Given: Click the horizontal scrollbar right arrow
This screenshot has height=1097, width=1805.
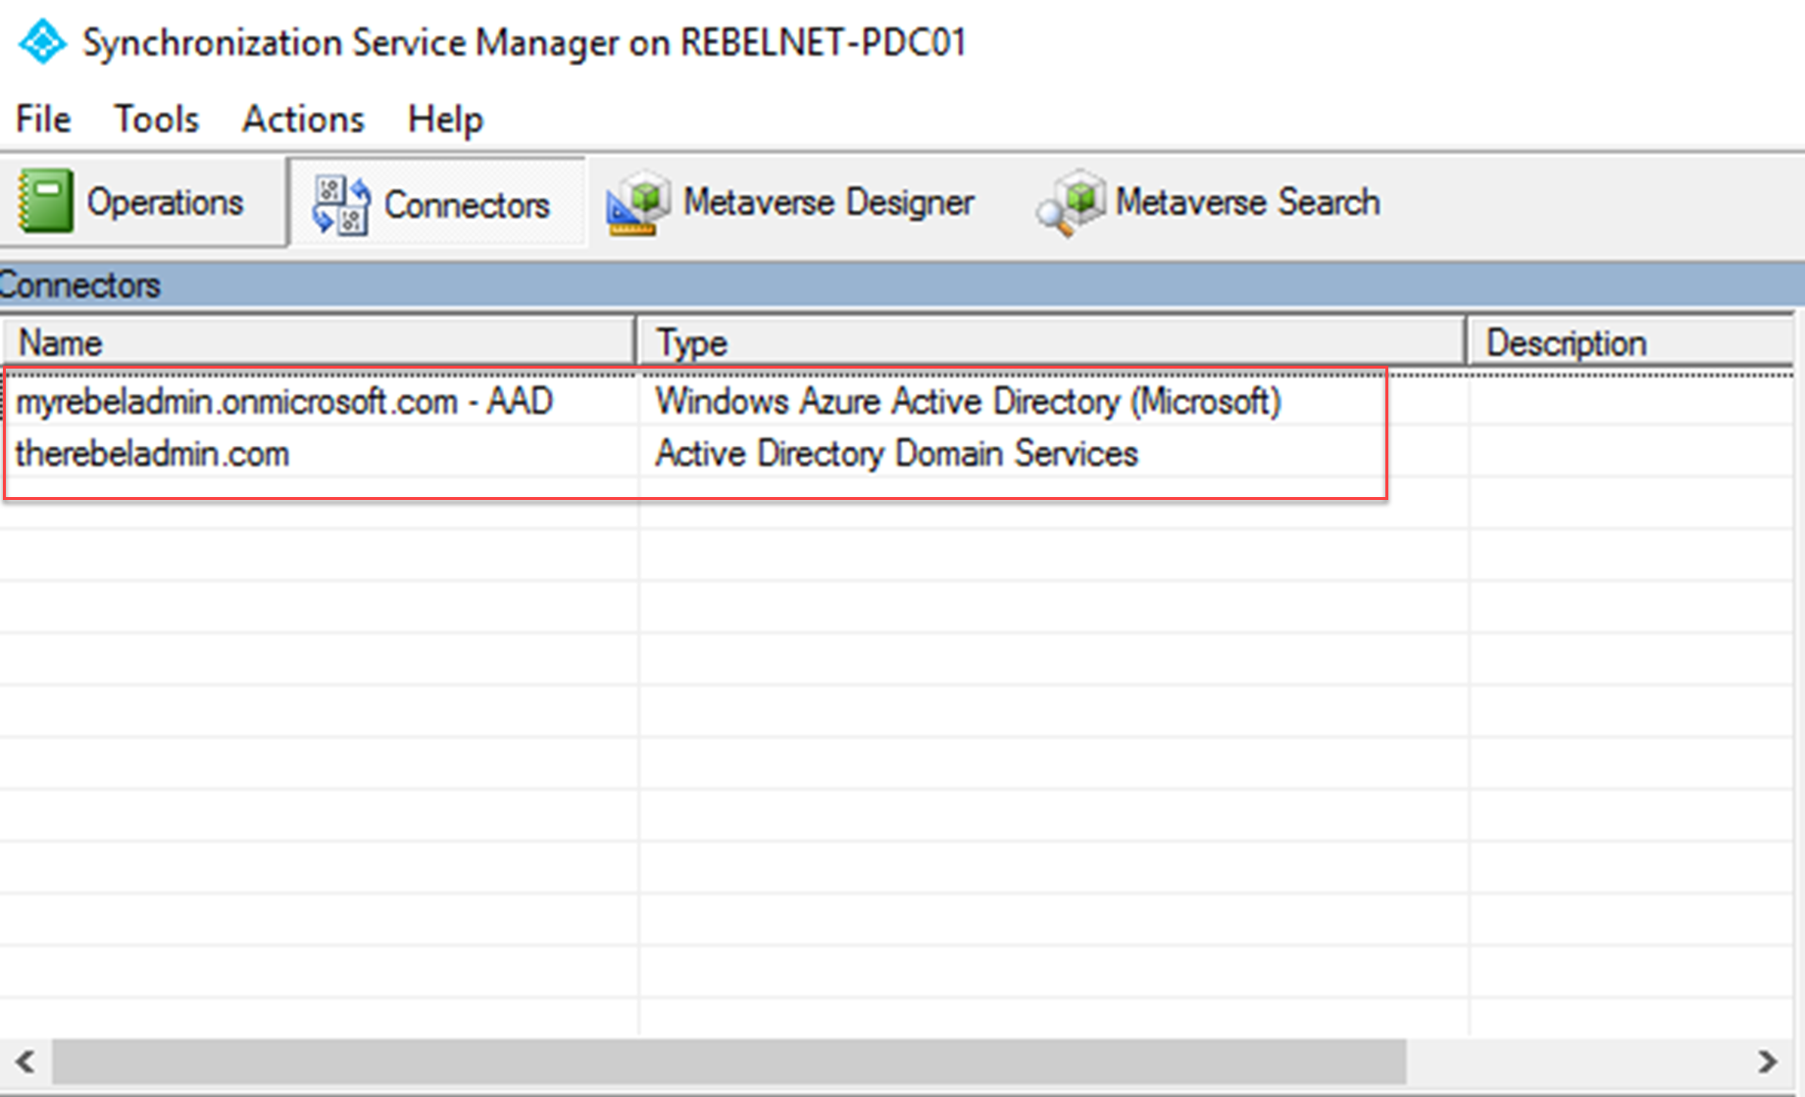Looking at the screenshot, I should click(x=1767, y=1062).
